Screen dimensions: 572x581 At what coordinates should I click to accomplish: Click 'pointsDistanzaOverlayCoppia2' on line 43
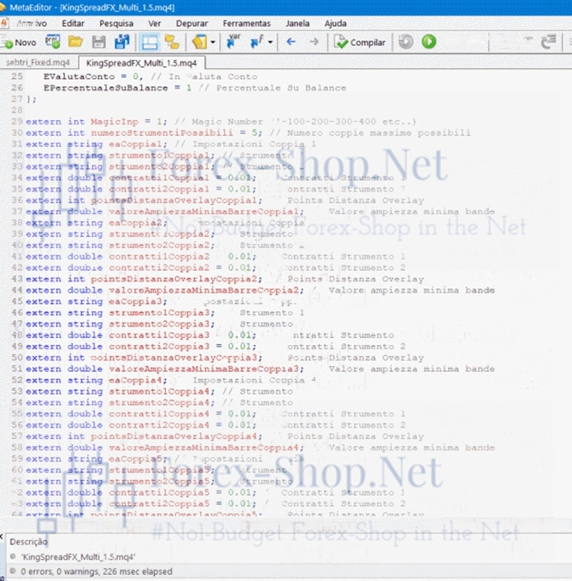pos(174,279)
